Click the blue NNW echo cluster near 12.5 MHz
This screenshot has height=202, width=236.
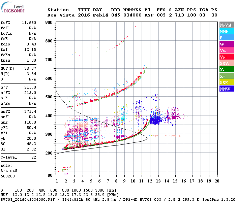click(156, 119)
